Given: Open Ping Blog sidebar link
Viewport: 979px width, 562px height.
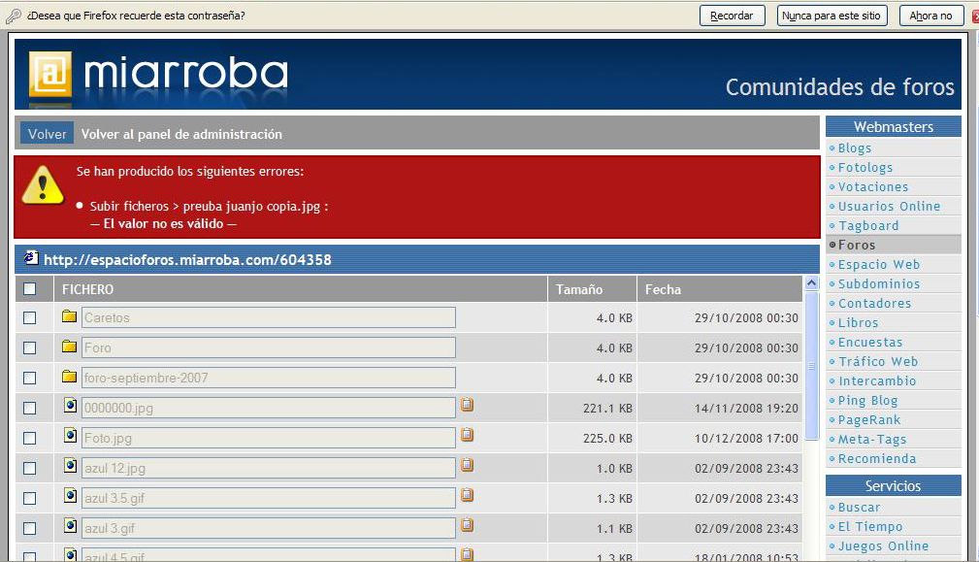Looking at the screenshot, I should coord(867,400).
